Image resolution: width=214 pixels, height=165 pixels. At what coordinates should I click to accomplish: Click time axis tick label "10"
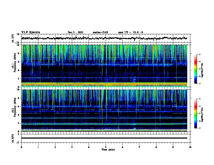tap(190, 147)
